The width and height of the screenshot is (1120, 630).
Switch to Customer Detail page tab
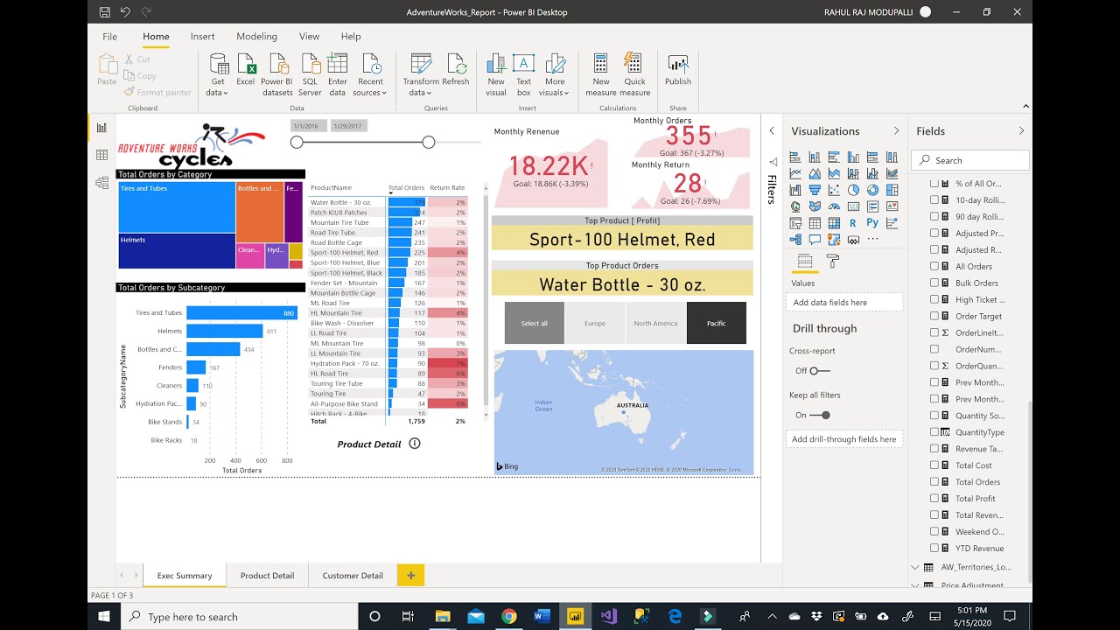353,575
